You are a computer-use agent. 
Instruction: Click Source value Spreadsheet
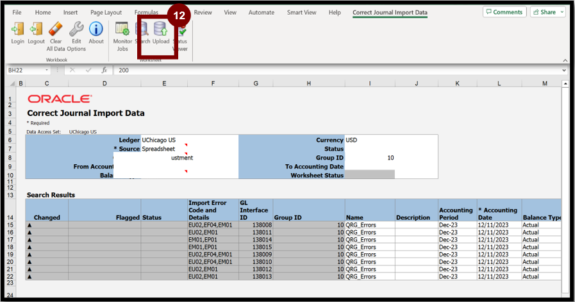(158, 149)
